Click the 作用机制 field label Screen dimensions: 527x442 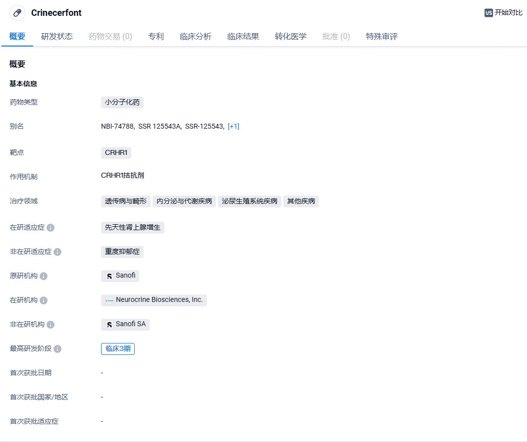pyautogui.click(x=24, y=177)
